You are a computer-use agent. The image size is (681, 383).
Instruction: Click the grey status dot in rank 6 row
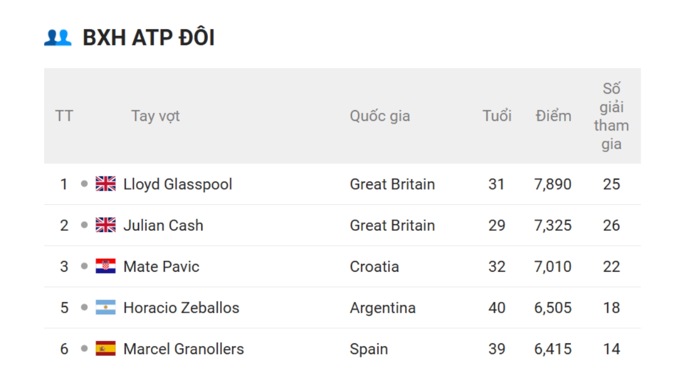pyautogui.click(x=85, y=348)
